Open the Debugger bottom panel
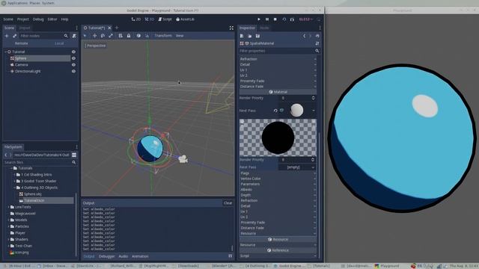 point(106,256)
